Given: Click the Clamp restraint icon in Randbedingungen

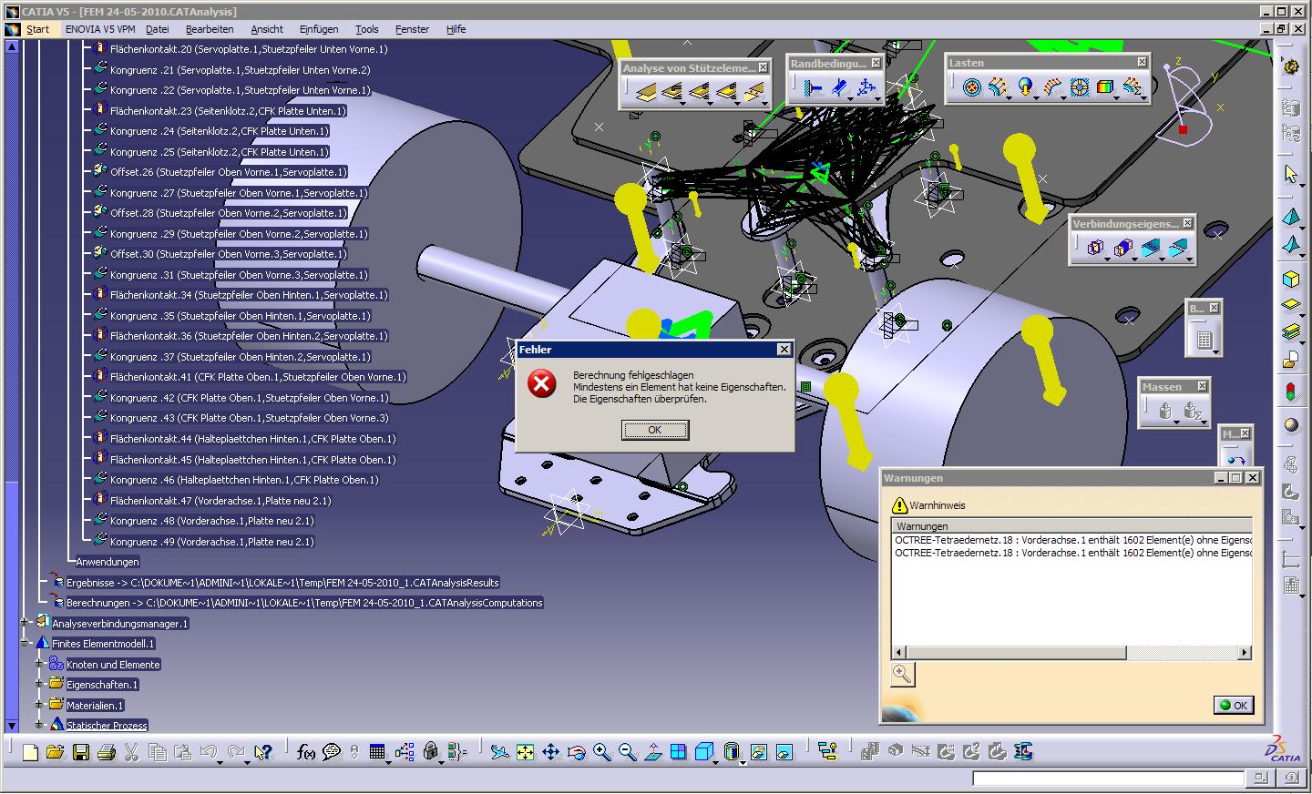Looking at the screenshot, I should [814, 88].
